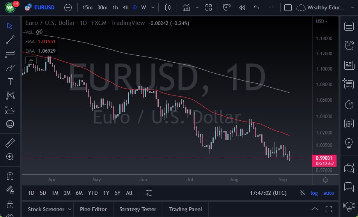This screenshot has height=217, width=358.
Task: Toggle magnet mode for drawings
Action: 10,176
